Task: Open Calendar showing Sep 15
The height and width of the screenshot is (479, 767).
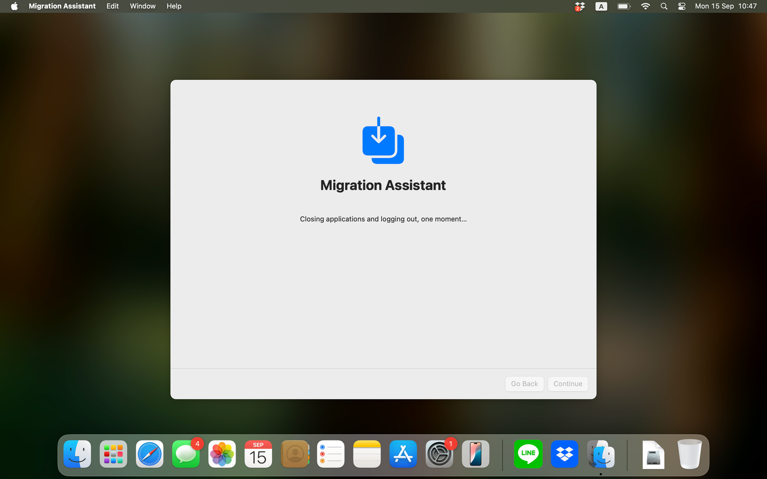Action: pyautogui.click(x=258, y=454)
